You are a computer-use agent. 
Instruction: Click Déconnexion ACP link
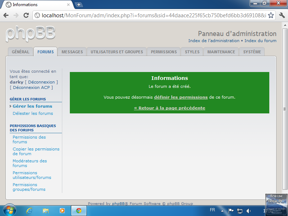[x=31, y=87]
